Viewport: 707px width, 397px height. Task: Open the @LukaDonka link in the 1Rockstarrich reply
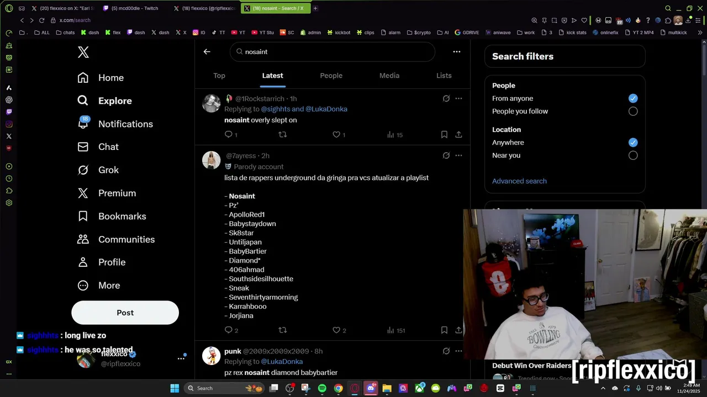326,109
